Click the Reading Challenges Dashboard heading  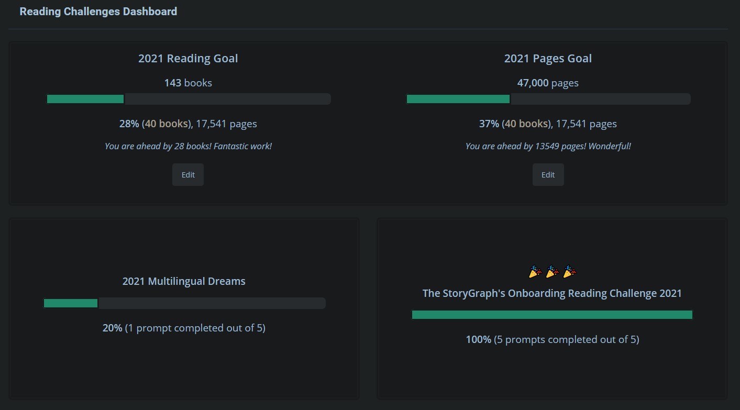click(x=98, y=12)
